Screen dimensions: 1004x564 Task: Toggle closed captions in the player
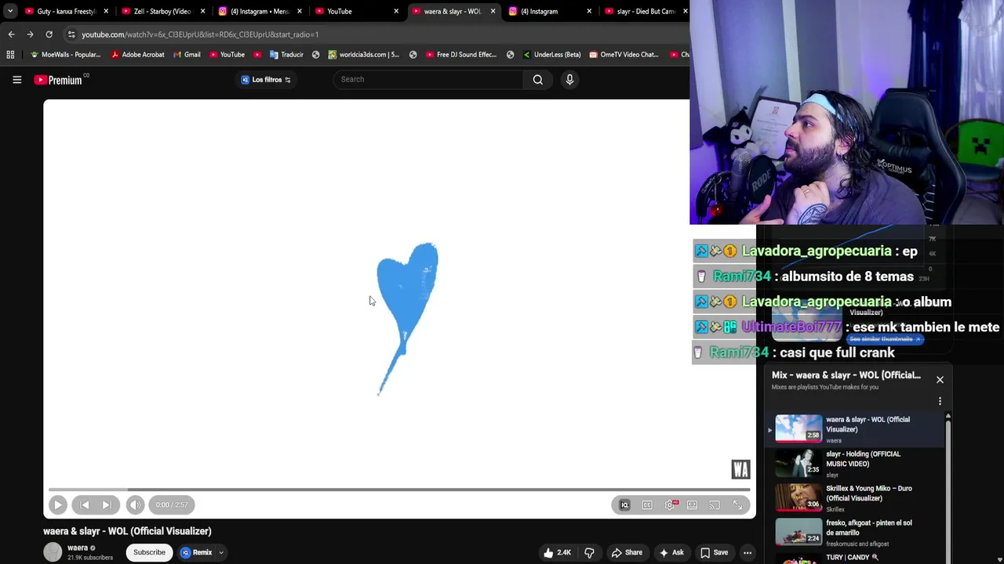(x=647, y=505)
